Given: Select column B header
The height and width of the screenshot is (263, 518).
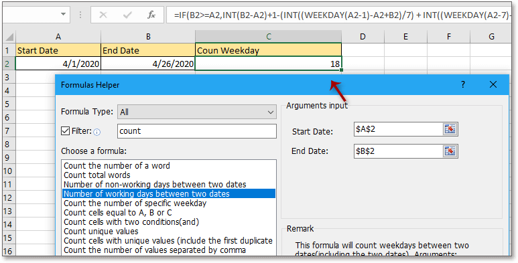Looking at the screenshot, I should point(148,37).
